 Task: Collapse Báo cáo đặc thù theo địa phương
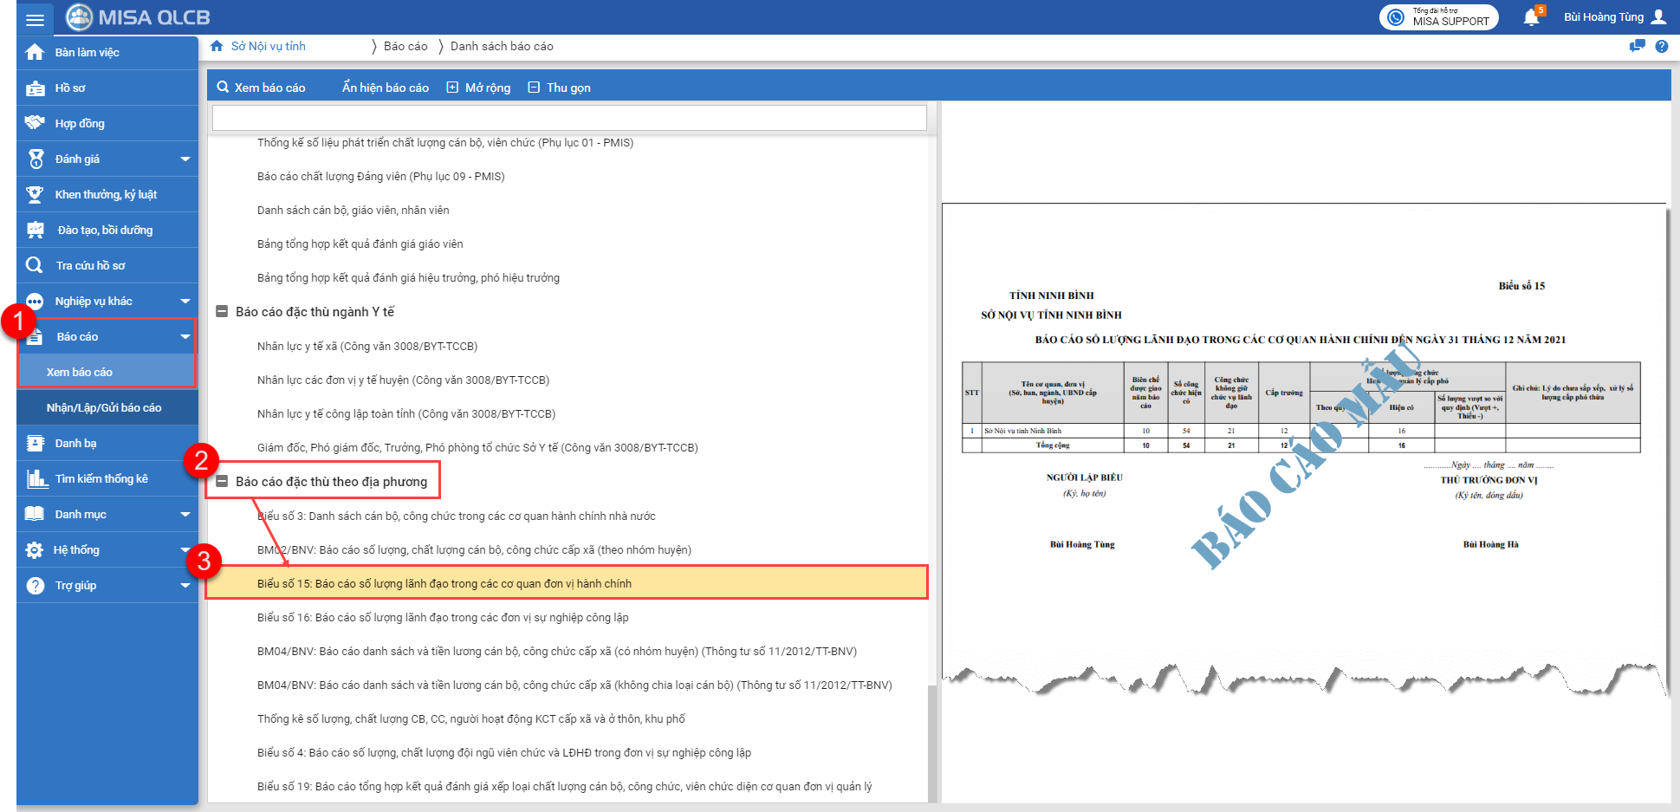tap(222, 482)
